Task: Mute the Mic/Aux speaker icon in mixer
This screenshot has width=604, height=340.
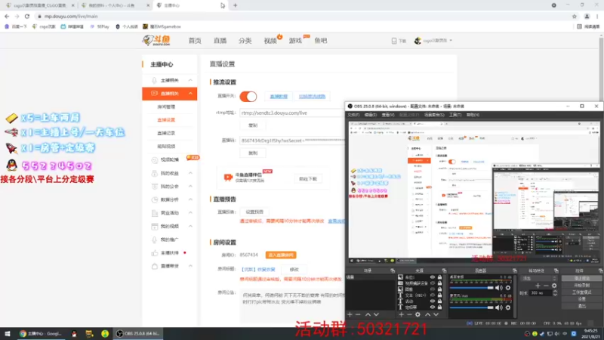Action: pyautogui.click(x=499, y=308)
